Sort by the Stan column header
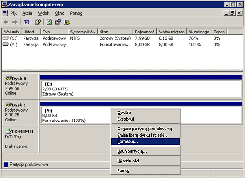The height and width of the screenshot is (178, 245). point(115,32)
